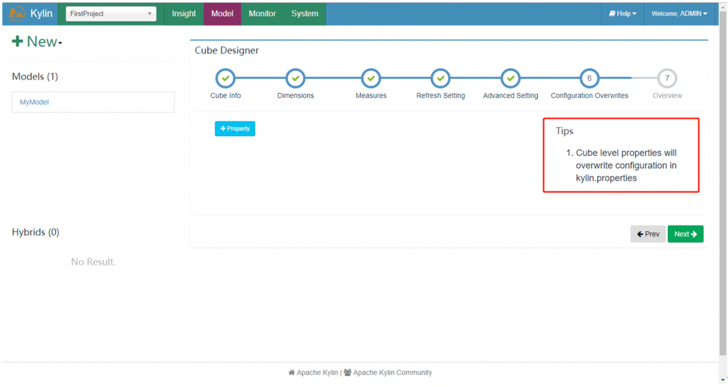728x387 pixels.
Task: Click the No Result. text
Action: [x=93, y=262]
